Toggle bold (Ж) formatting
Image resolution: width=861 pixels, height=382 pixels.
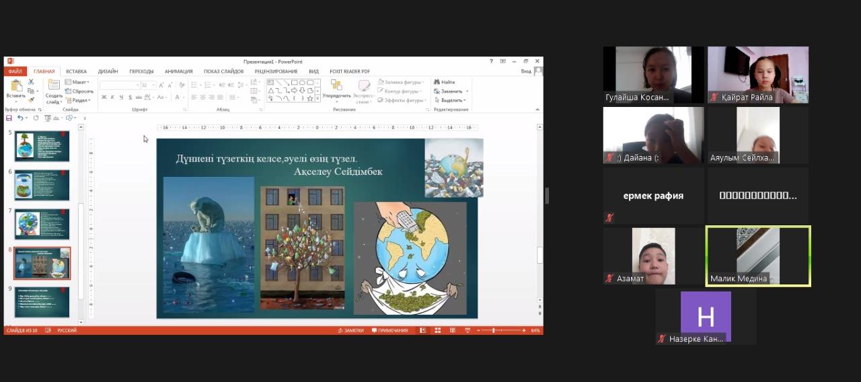tap(104, 98)
